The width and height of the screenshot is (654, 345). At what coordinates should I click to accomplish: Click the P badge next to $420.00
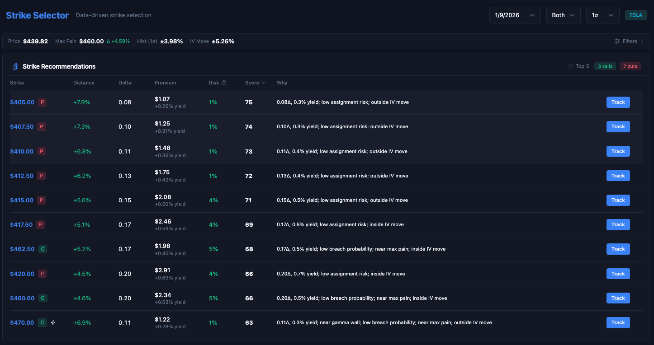(x=43, y=274)
